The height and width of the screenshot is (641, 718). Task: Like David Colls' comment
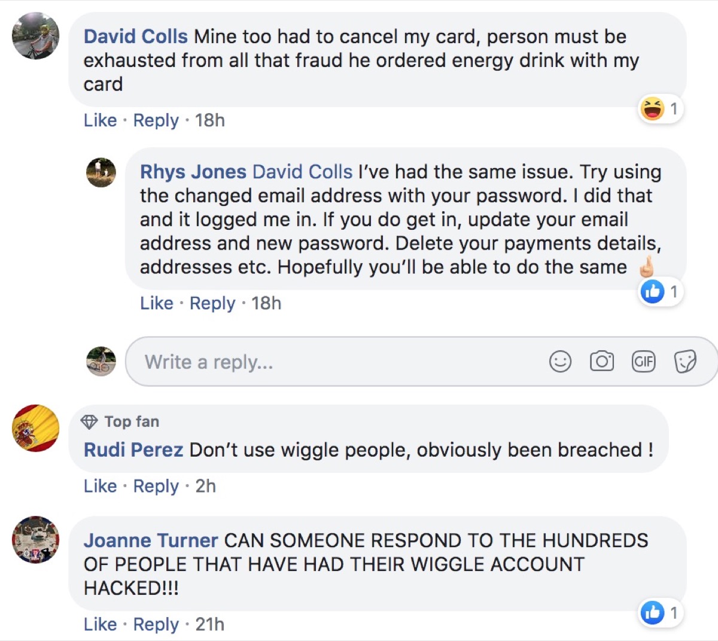(x=100, y=120)
